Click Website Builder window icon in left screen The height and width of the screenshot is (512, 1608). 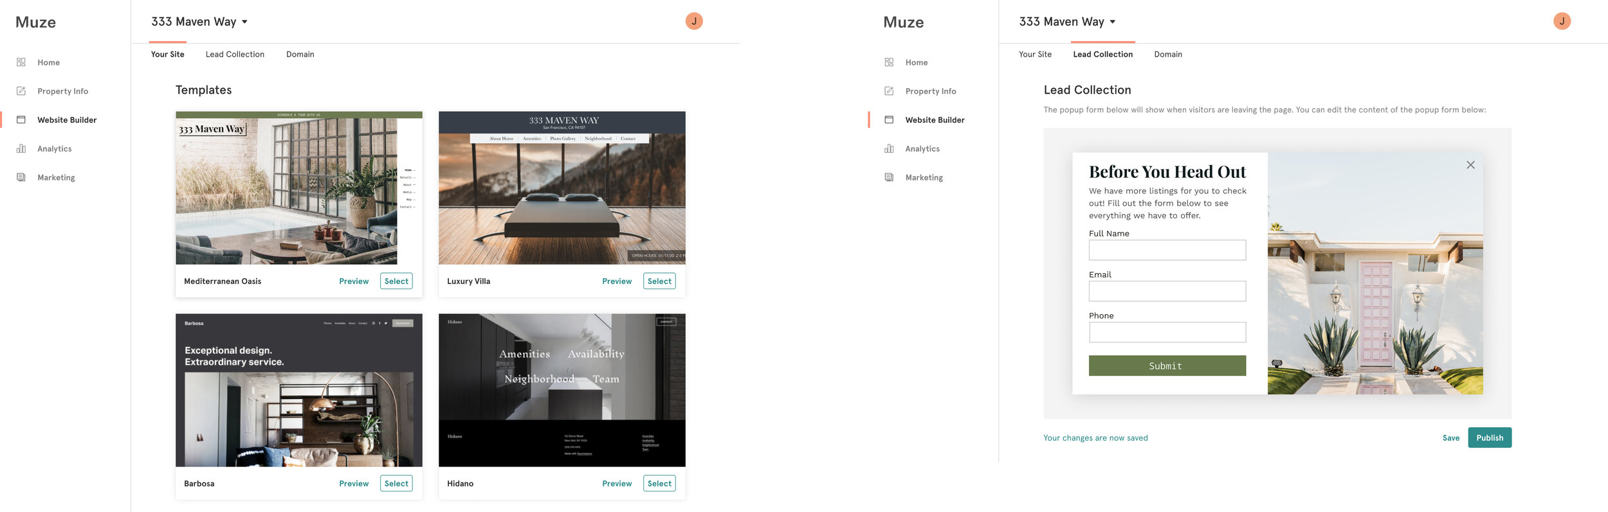(21, 119)
